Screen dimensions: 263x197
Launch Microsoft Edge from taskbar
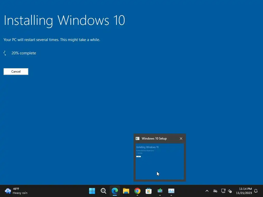(115, 191)
